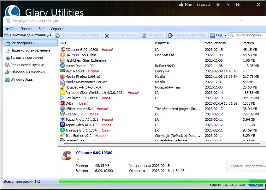Click the magnifier icon in the search box
Viewport: 266px width, 190px height.
click(231, 35)
